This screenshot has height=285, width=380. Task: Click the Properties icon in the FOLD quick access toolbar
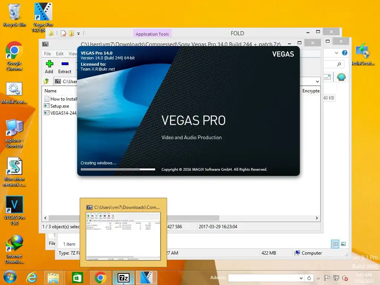click(x=63, y=33)
